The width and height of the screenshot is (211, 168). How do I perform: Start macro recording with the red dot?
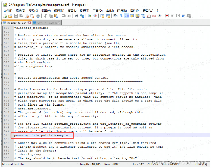click(x=167, y=16)
